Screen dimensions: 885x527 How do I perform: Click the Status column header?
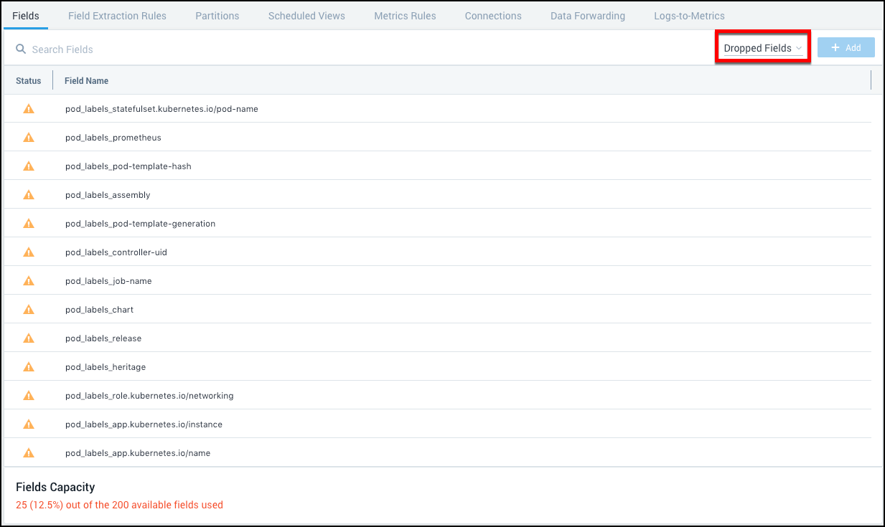[x=29, y=81]
